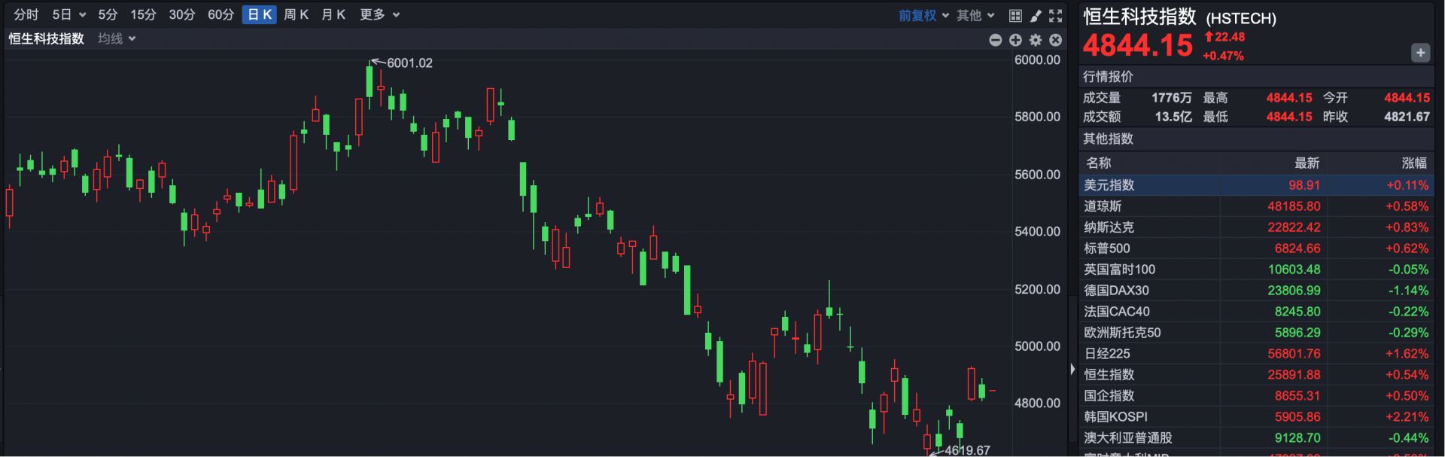Select the drawing brush tool
1445x457 pixels.
point(1036,15)
